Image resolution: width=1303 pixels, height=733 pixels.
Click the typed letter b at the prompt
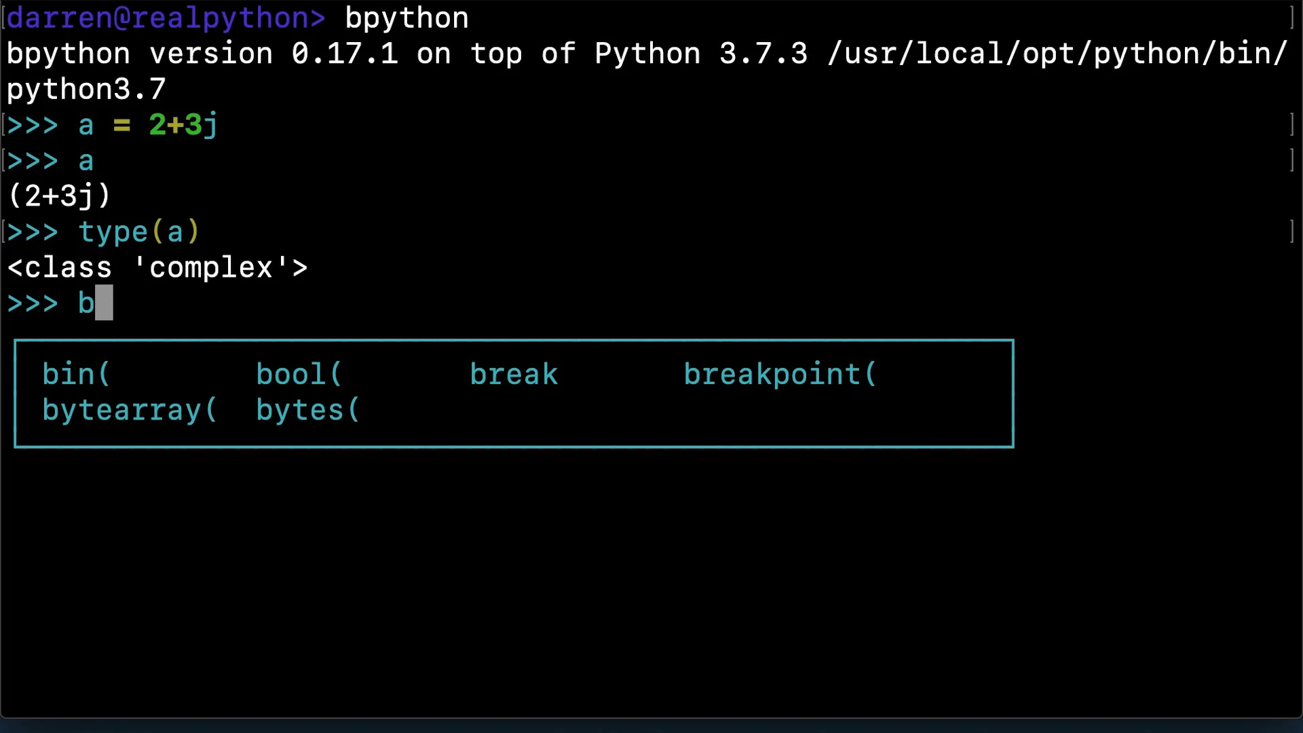(86, 303)
